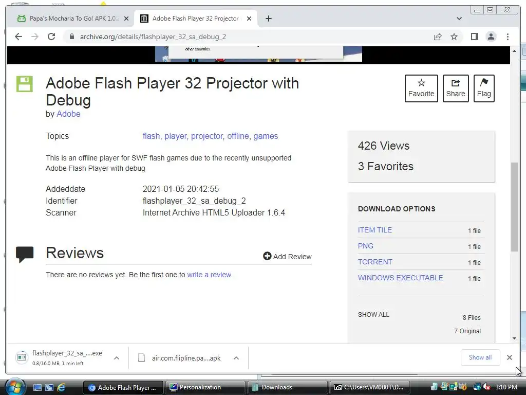Expand options for the flashplayer exe download
This screenshot has height=395, width=526.
click(117, 358)
